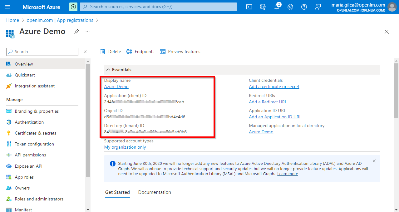Open the portal hamburger menu
Image resolution: width=399 pixels, height=212 pixels.
tap(8, 7)
